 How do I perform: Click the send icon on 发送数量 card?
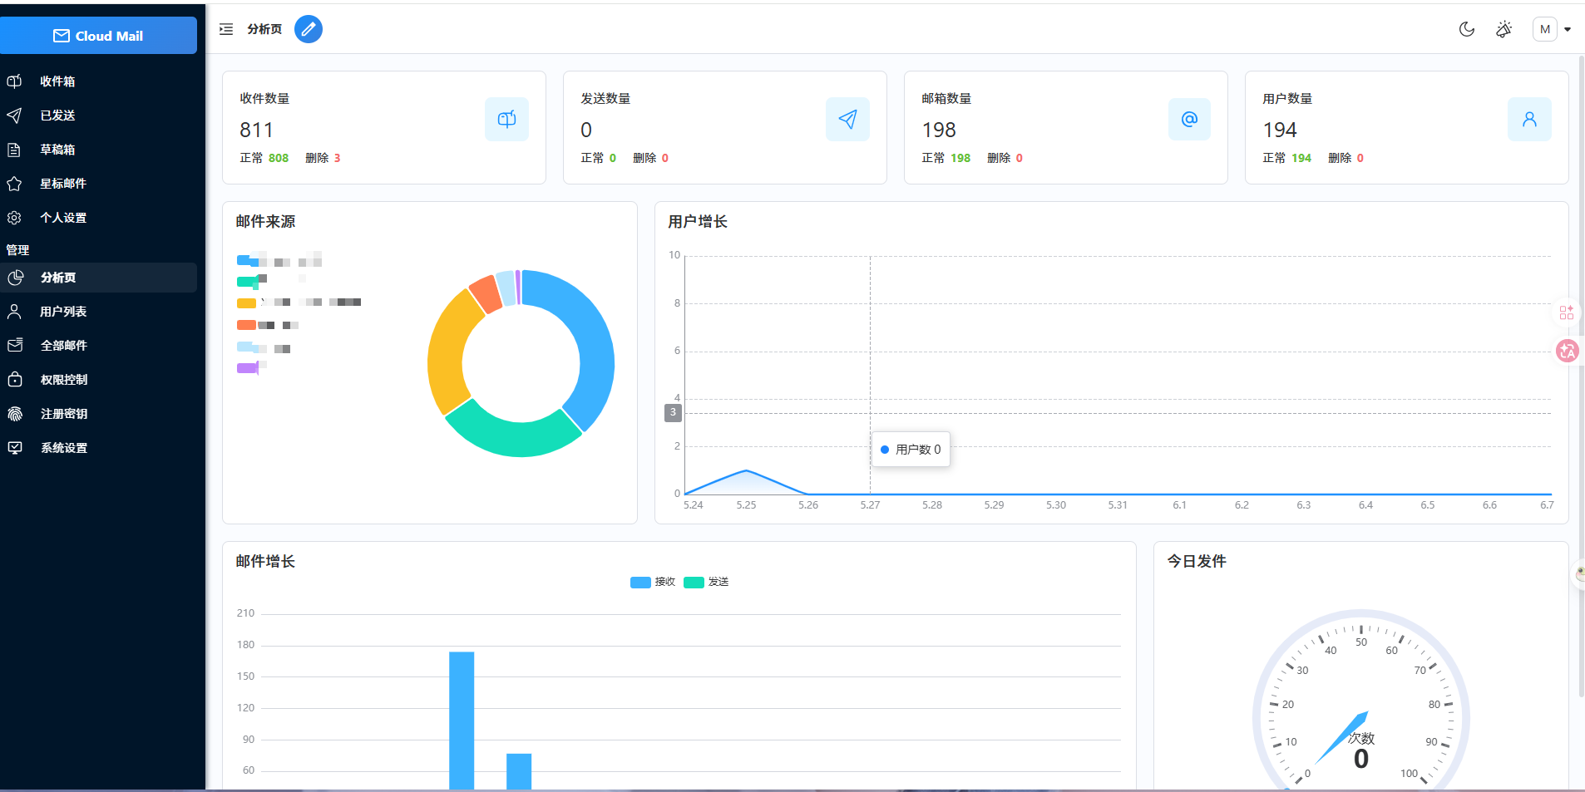pyautogui.click(x=847, y=119)
